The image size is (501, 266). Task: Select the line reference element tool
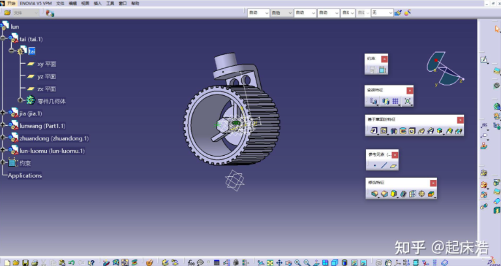click(384, 166)
